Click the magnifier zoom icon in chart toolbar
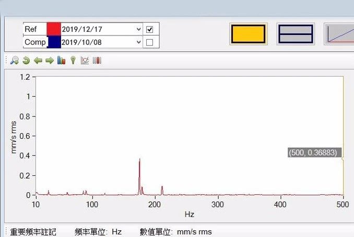 coord(14,61)
